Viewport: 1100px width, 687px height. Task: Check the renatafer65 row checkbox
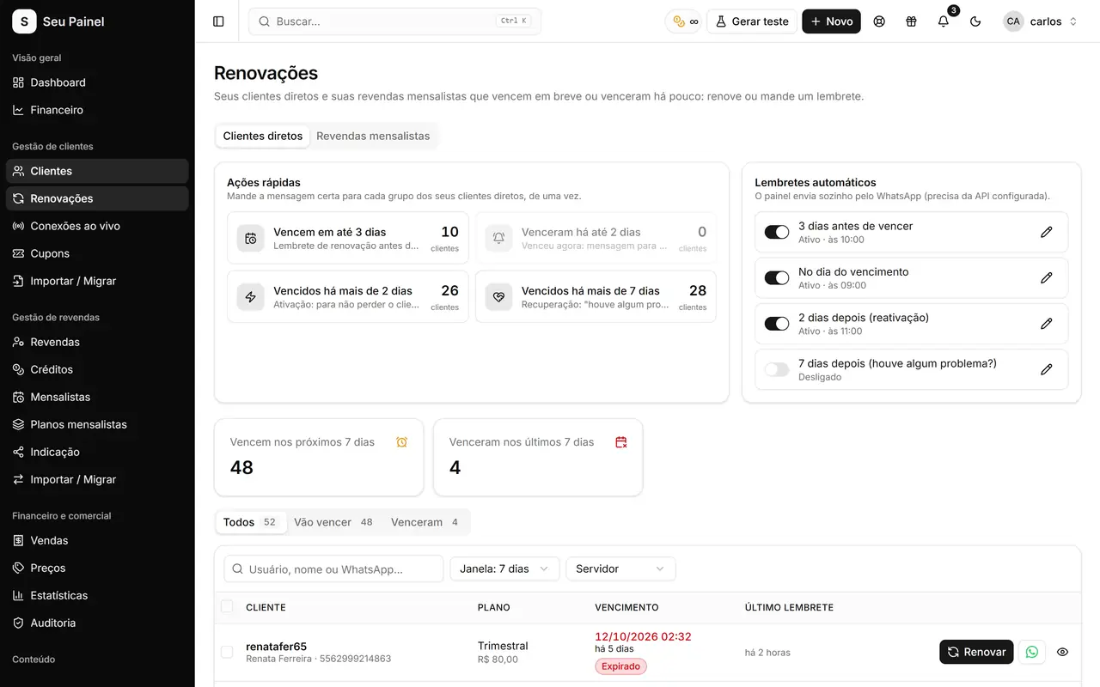pyautogui.click(x=227, y=652)
